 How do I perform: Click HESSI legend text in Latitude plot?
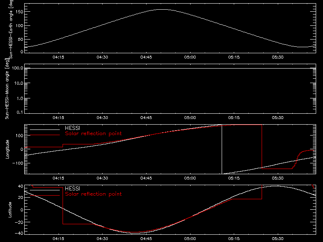(x=73, y=189)
